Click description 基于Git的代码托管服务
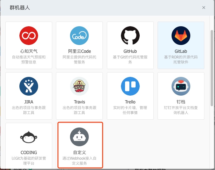The width and height of the screenshot is (215, 170). (x=130, y=59)
